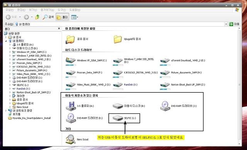
Task: Select Procram_Deta_SAM (F:) in folder tree
Action: pyautogui.click(x=29, y=63)
